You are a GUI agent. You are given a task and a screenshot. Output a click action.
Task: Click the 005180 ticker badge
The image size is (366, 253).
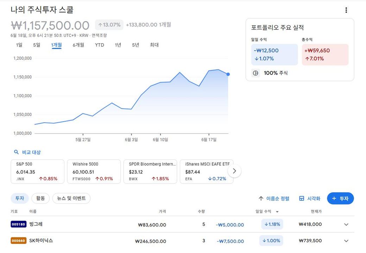click(x=19, y=224)
